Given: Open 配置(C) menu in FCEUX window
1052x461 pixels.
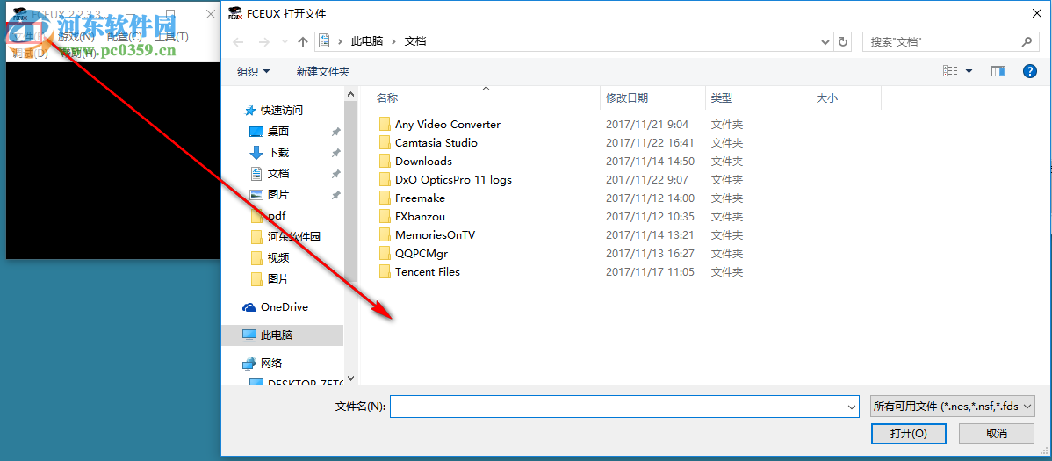Looking at the screenshot, I should 124,37.
